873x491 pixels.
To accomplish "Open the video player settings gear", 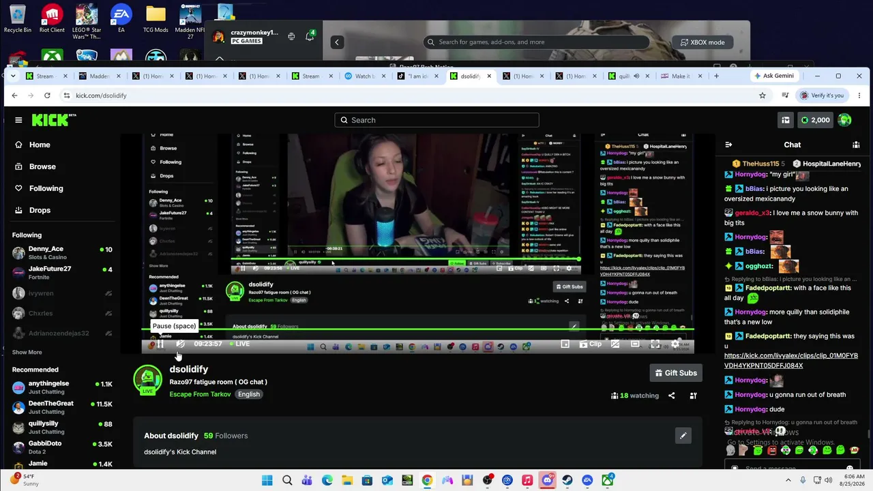I will [675, 344].
